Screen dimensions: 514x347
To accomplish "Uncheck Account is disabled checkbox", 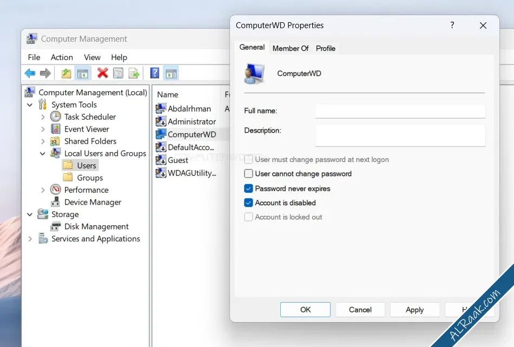I will [248, 202].
